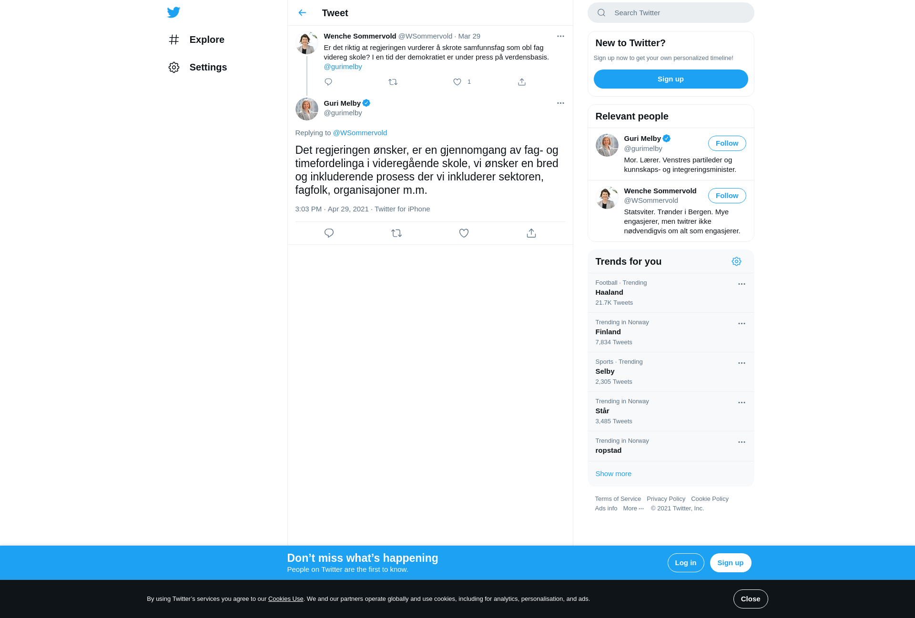Viewport: 915px width, 618px height.
Task: Close the cookie notice banner
Action: [751, 599]
